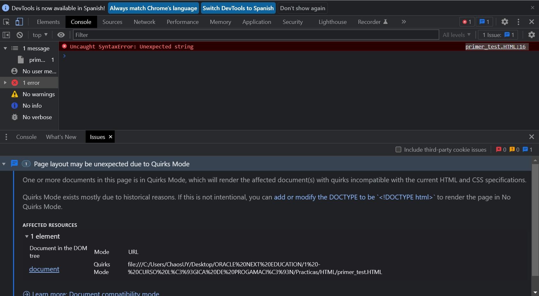Select the No warnings filter
Viewport: 539px width, 296px height.
click(33, 94)
